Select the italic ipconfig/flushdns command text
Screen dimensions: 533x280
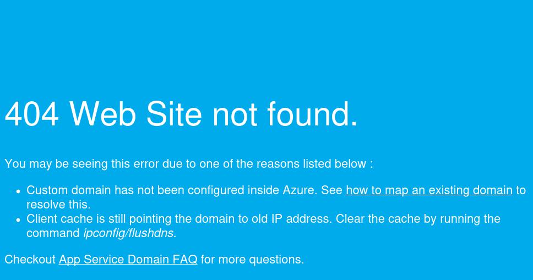click(130, 233)
